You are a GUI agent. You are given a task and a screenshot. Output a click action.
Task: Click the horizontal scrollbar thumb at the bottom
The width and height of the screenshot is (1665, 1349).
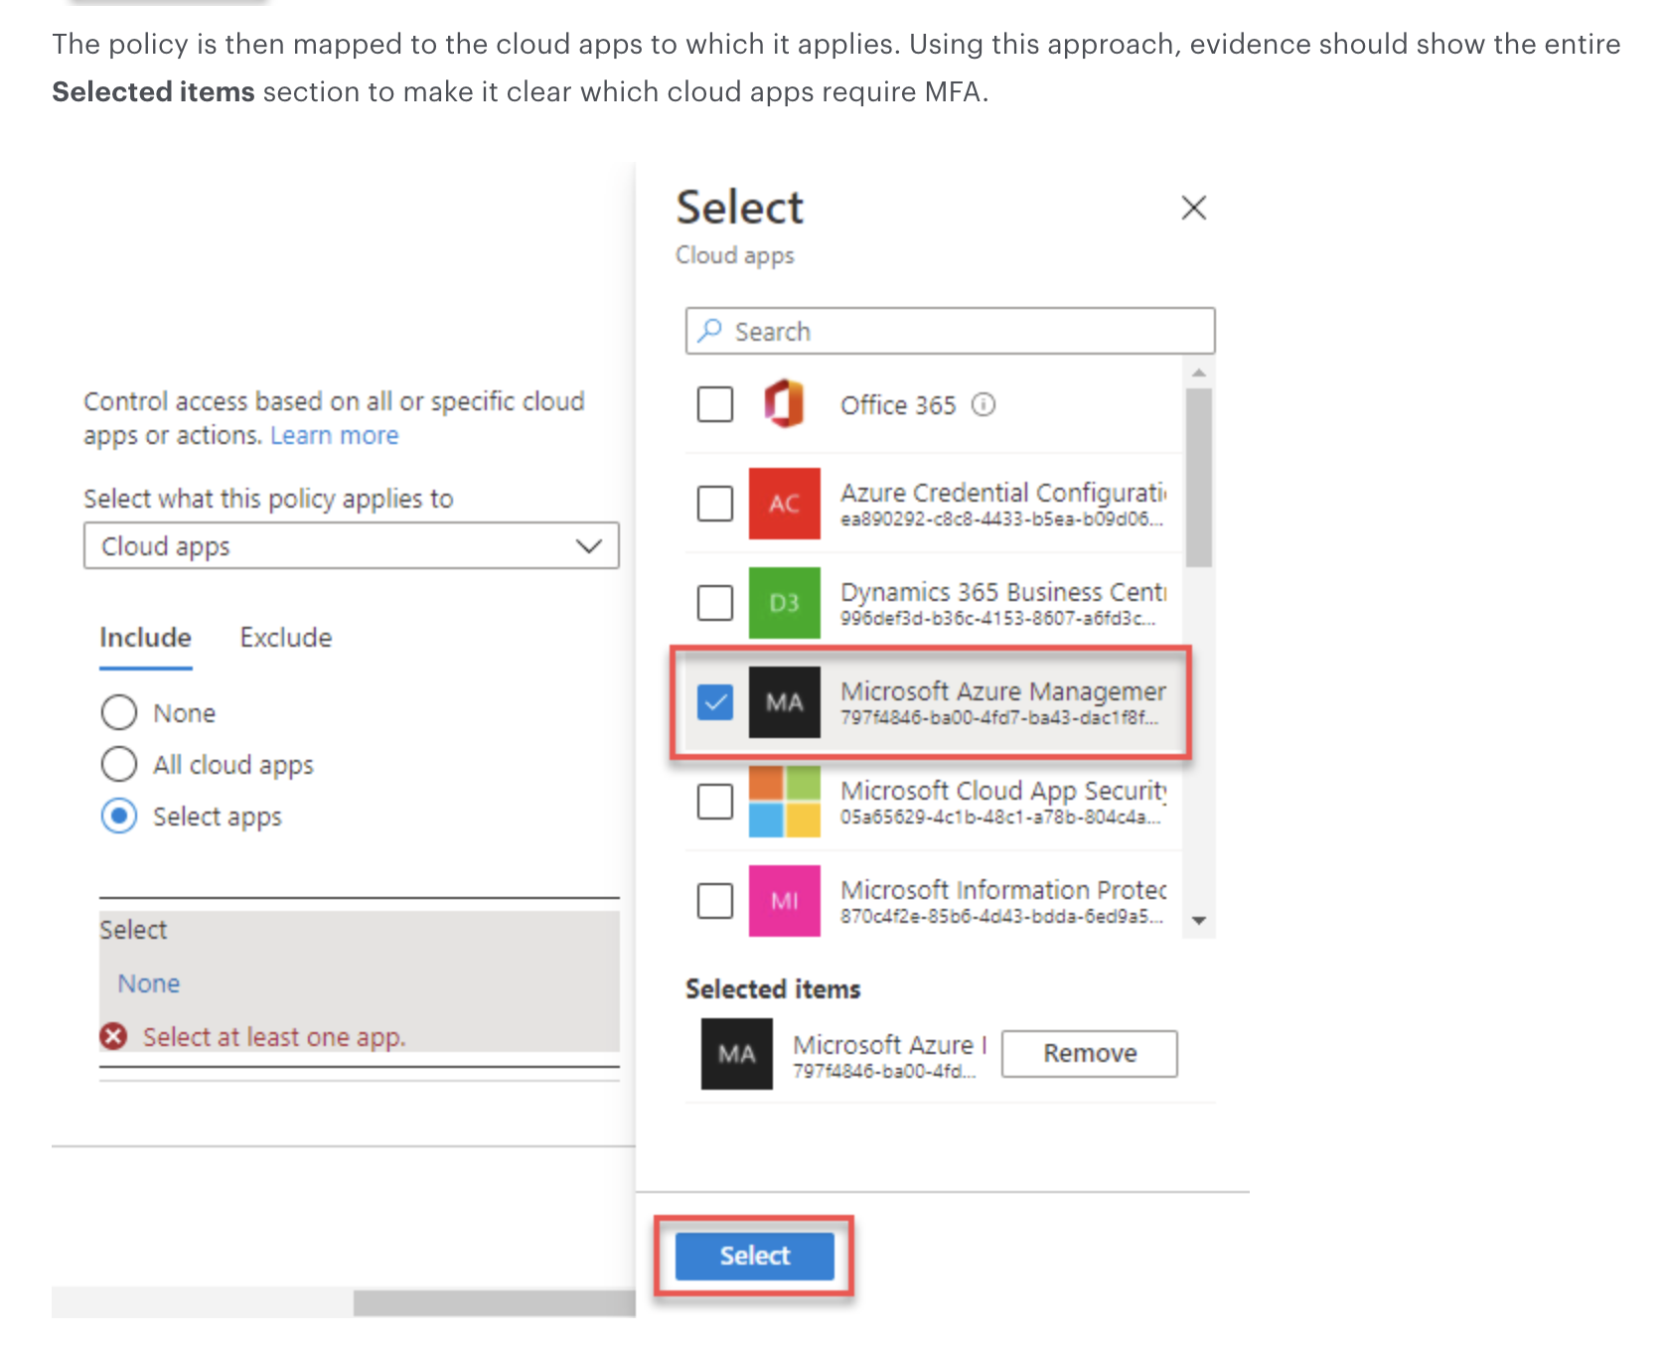[x=495, y=1302]
